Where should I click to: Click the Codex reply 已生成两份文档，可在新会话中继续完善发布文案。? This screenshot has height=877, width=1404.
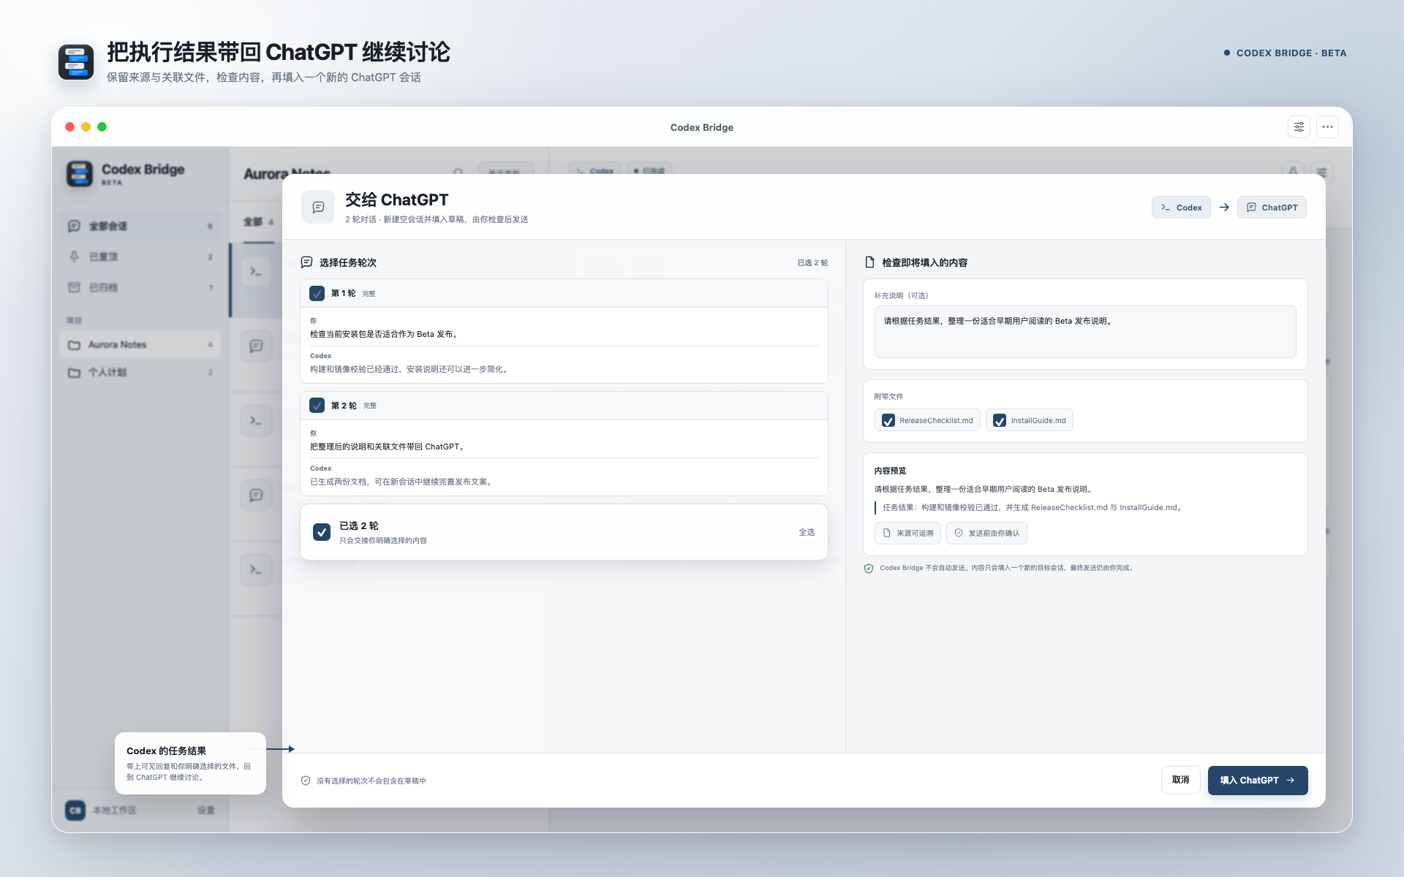point(401,482)
